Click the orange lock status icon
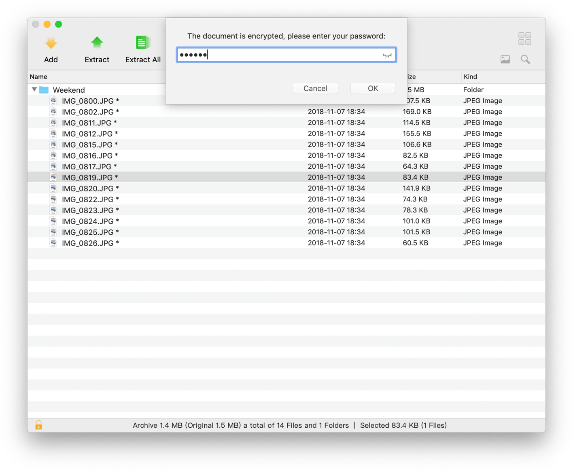This screenshot has width=573, height=471. 38,425
